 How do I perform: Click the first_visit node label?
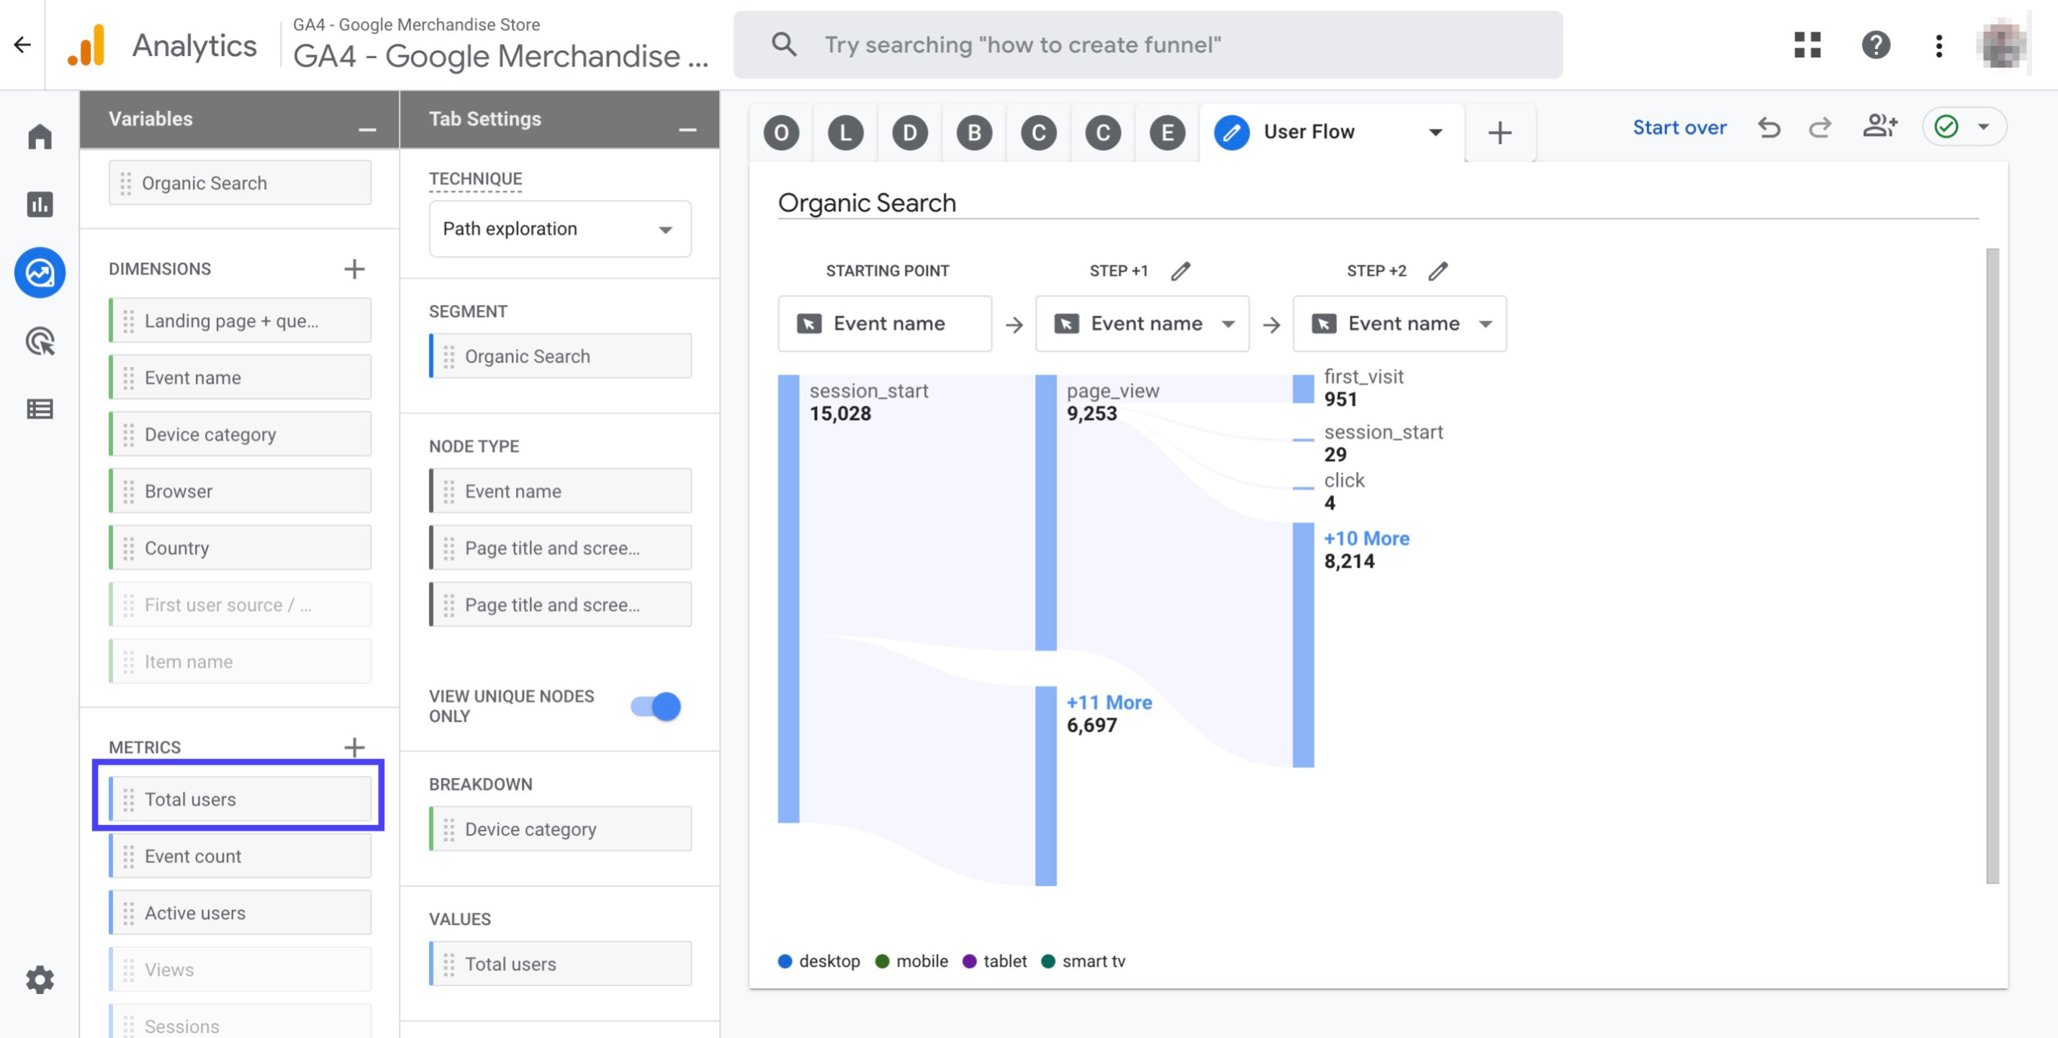coord(1363,376)
